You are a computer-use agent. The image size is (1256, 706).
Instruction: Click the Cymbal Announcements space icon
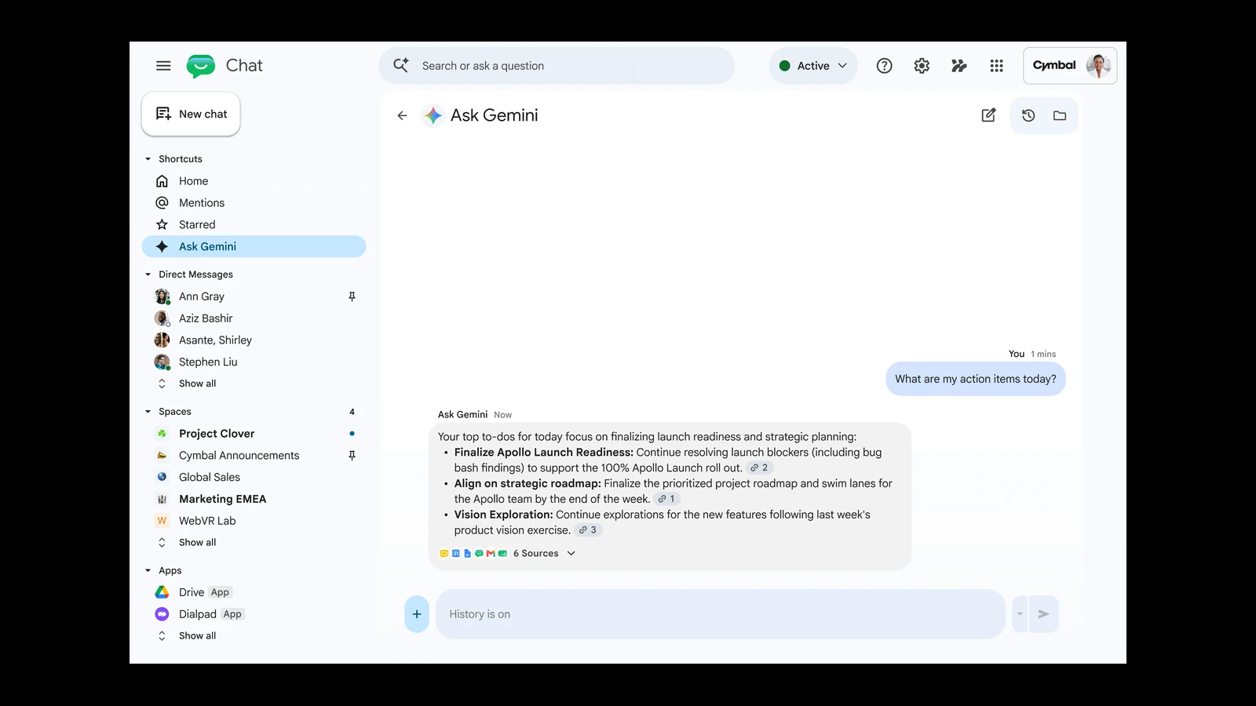[162, 456]
